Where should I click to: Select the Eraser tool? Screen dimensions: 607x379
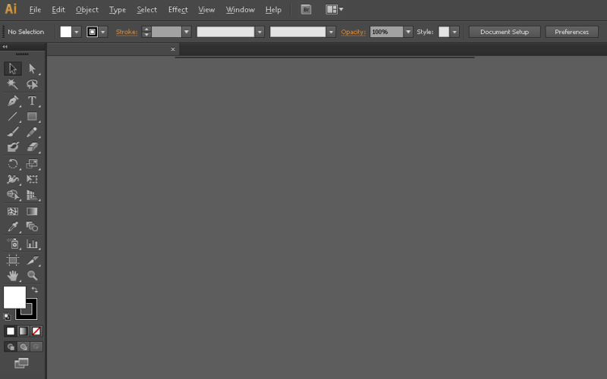point(32,147)
